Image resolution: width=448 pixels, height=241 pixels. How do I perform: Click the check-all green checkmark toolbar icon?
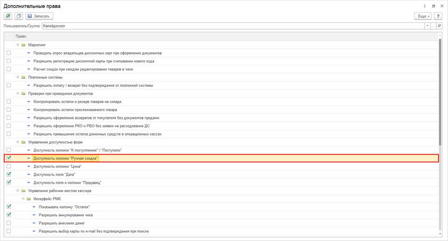[8, 16]
